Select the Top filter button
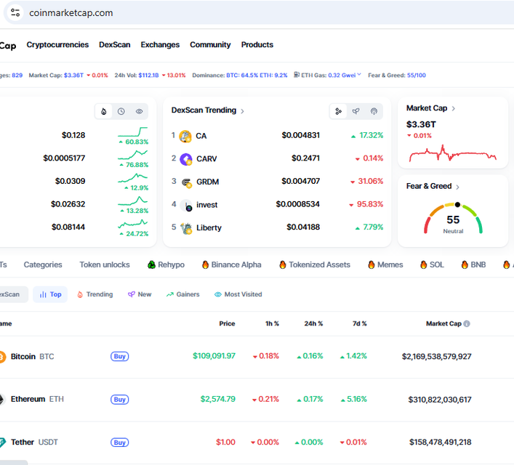This screenshot has height=465, width=514. click(x=50, y=294)
